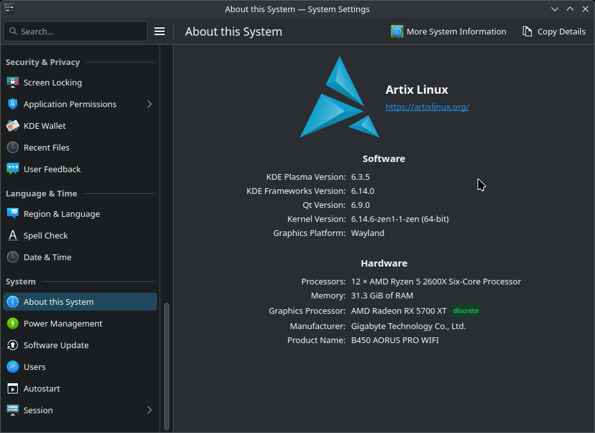Open the window menu icon in title bar
The width and height of the screenshot is (595, 433).
coord(10,9)
